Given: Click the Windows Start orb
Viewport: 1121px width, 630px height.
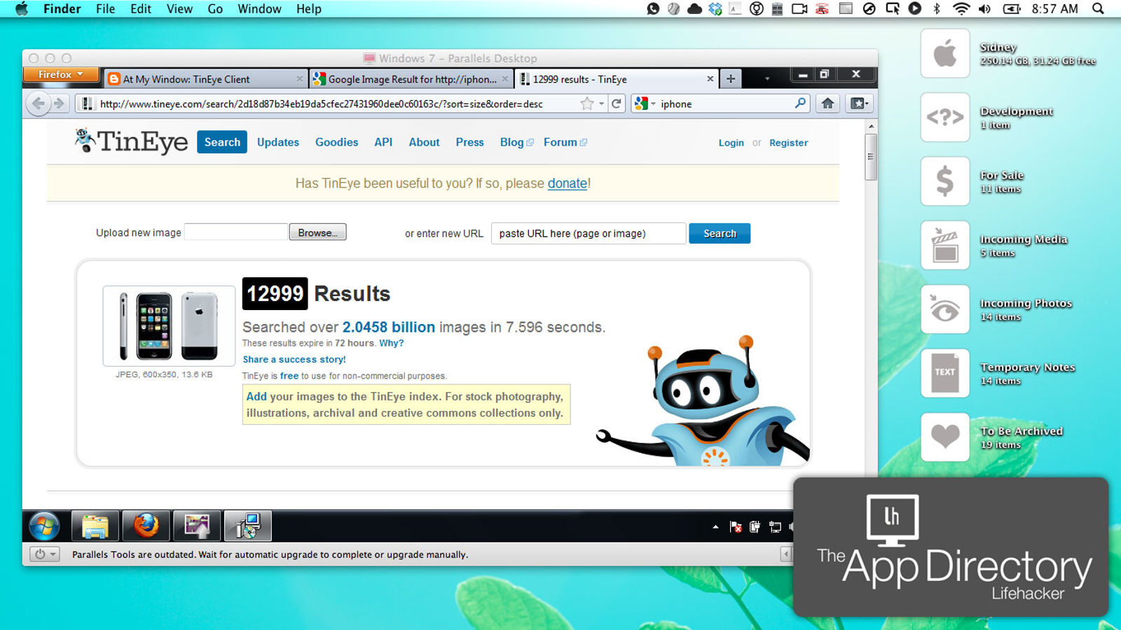Looking at the screenshot, I should tap(44, 526).
